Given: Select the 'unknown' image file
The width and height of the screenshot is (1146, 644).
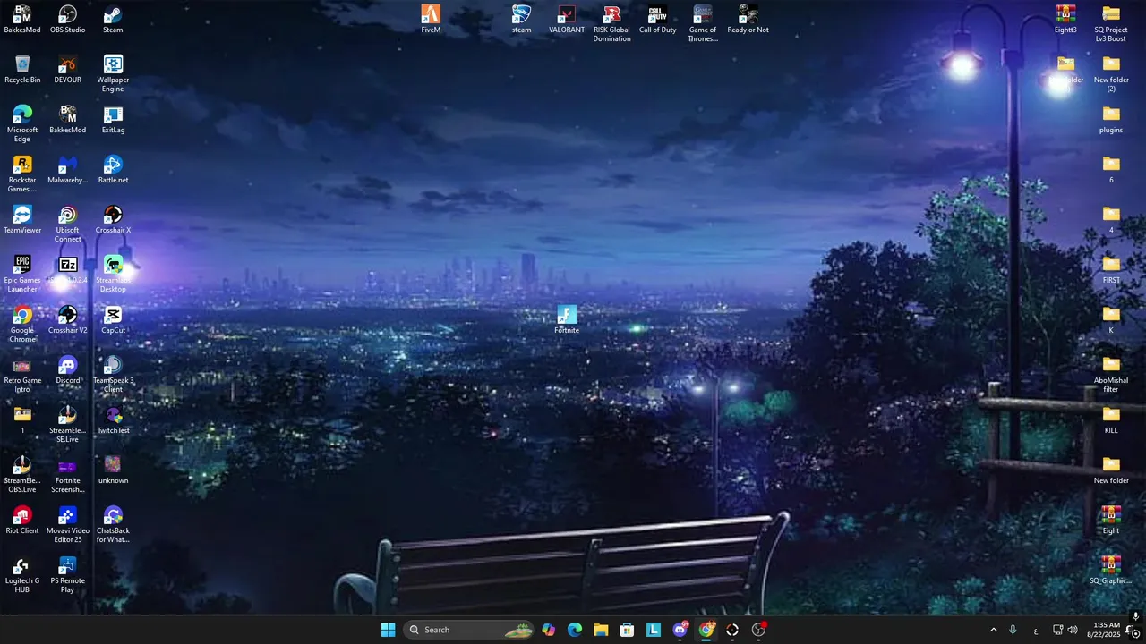Looking at the screenshot, I should (113, 470).
